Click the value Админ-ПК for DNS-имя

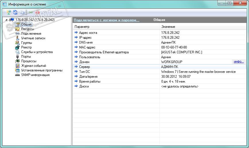168,42
